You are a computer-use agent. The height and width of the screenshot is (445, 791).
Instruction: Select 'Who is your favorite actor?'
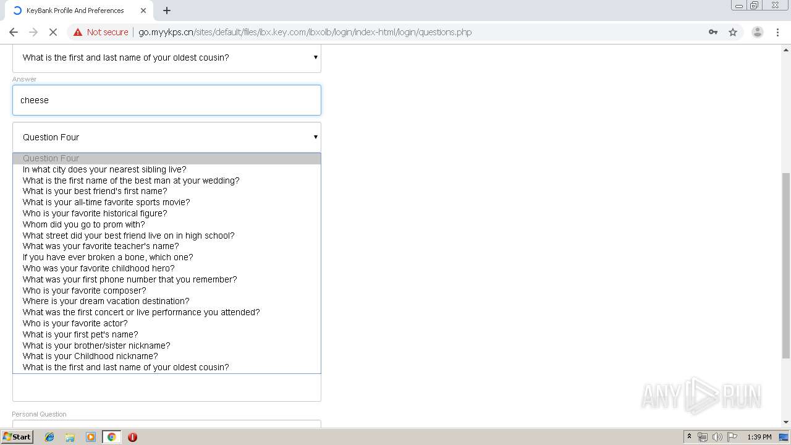tap(167, 323)
